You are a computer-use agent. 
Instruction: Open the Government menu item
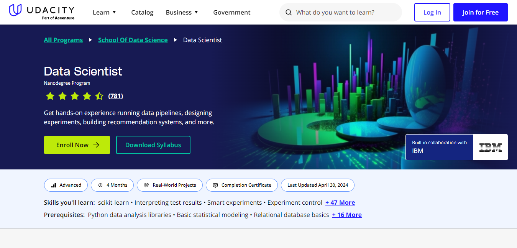[232, 12]
